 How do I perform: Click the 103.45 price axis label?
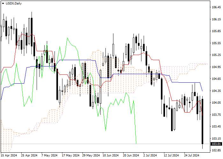(216, 127)
